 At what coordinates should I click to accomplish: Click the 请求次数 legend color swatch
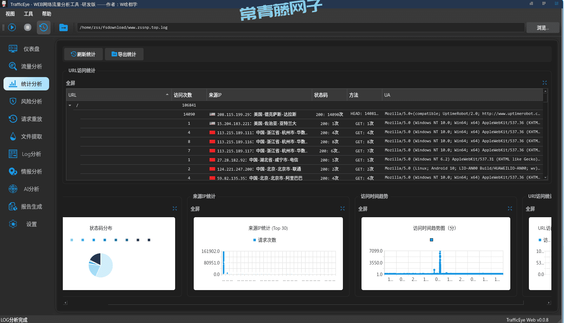tap(254, 240)
